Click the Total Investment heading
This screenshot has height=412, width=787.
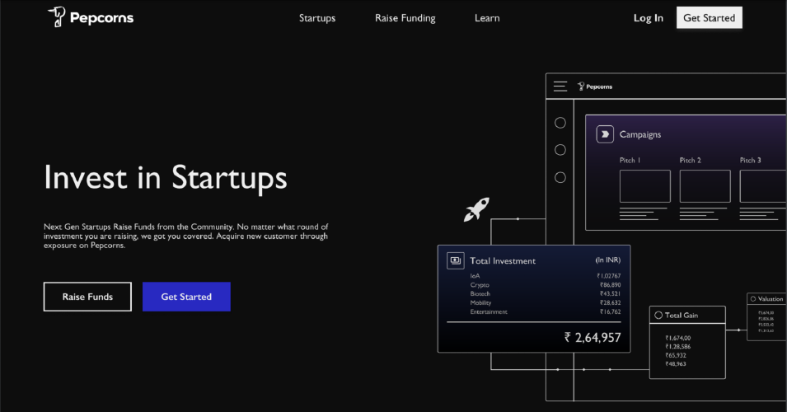(x=503, y=261)
